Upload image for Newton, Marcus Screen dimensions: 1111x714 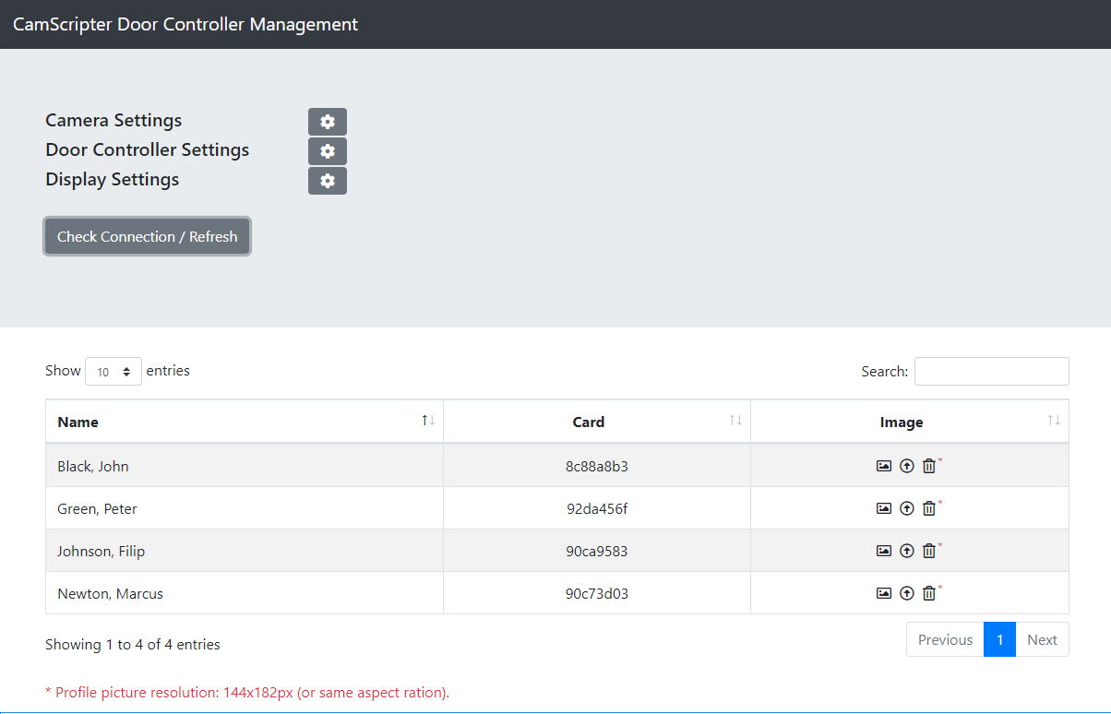pos(906,594)
